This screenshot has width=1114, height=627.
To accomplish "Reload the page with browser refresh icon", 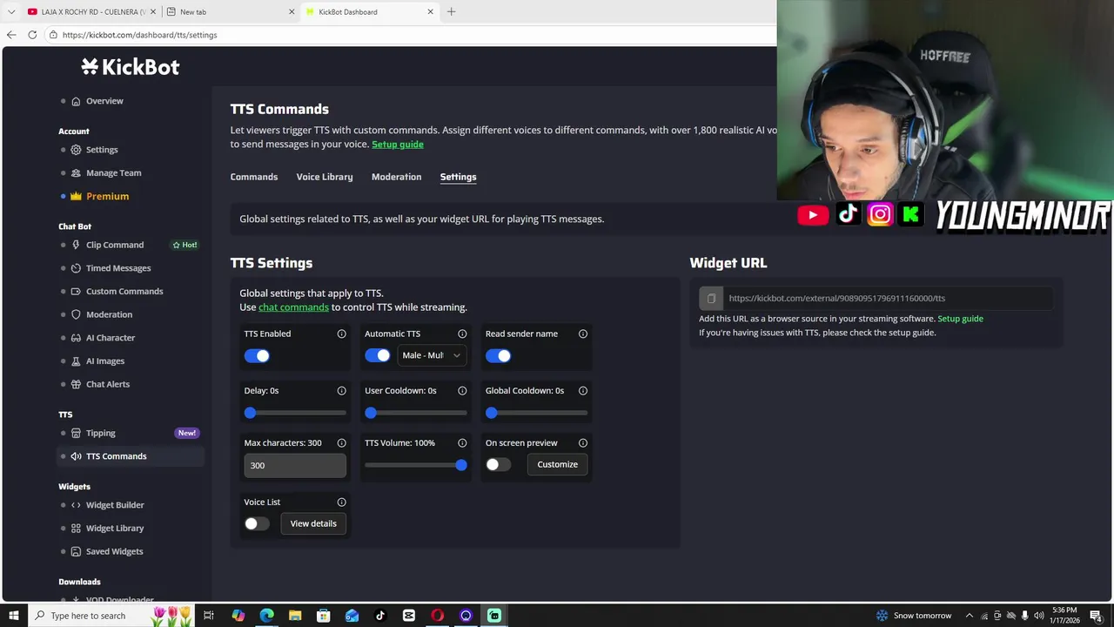I will point(32,35).
